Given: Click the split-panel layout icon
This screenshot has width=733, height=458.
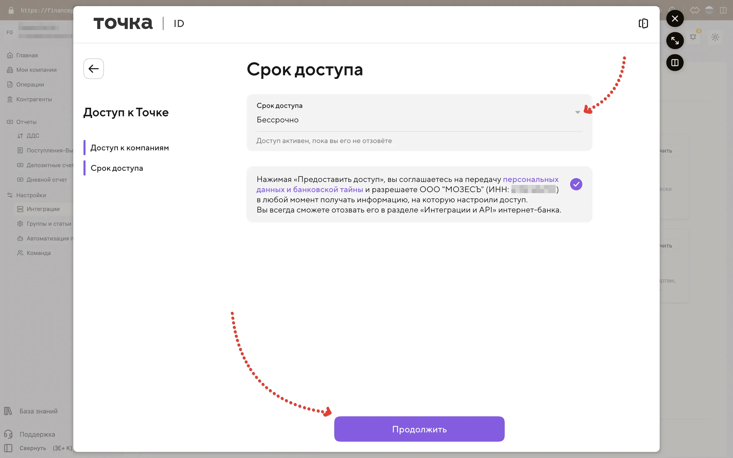Looking at the screenshot, I should (x=675, y=63).
